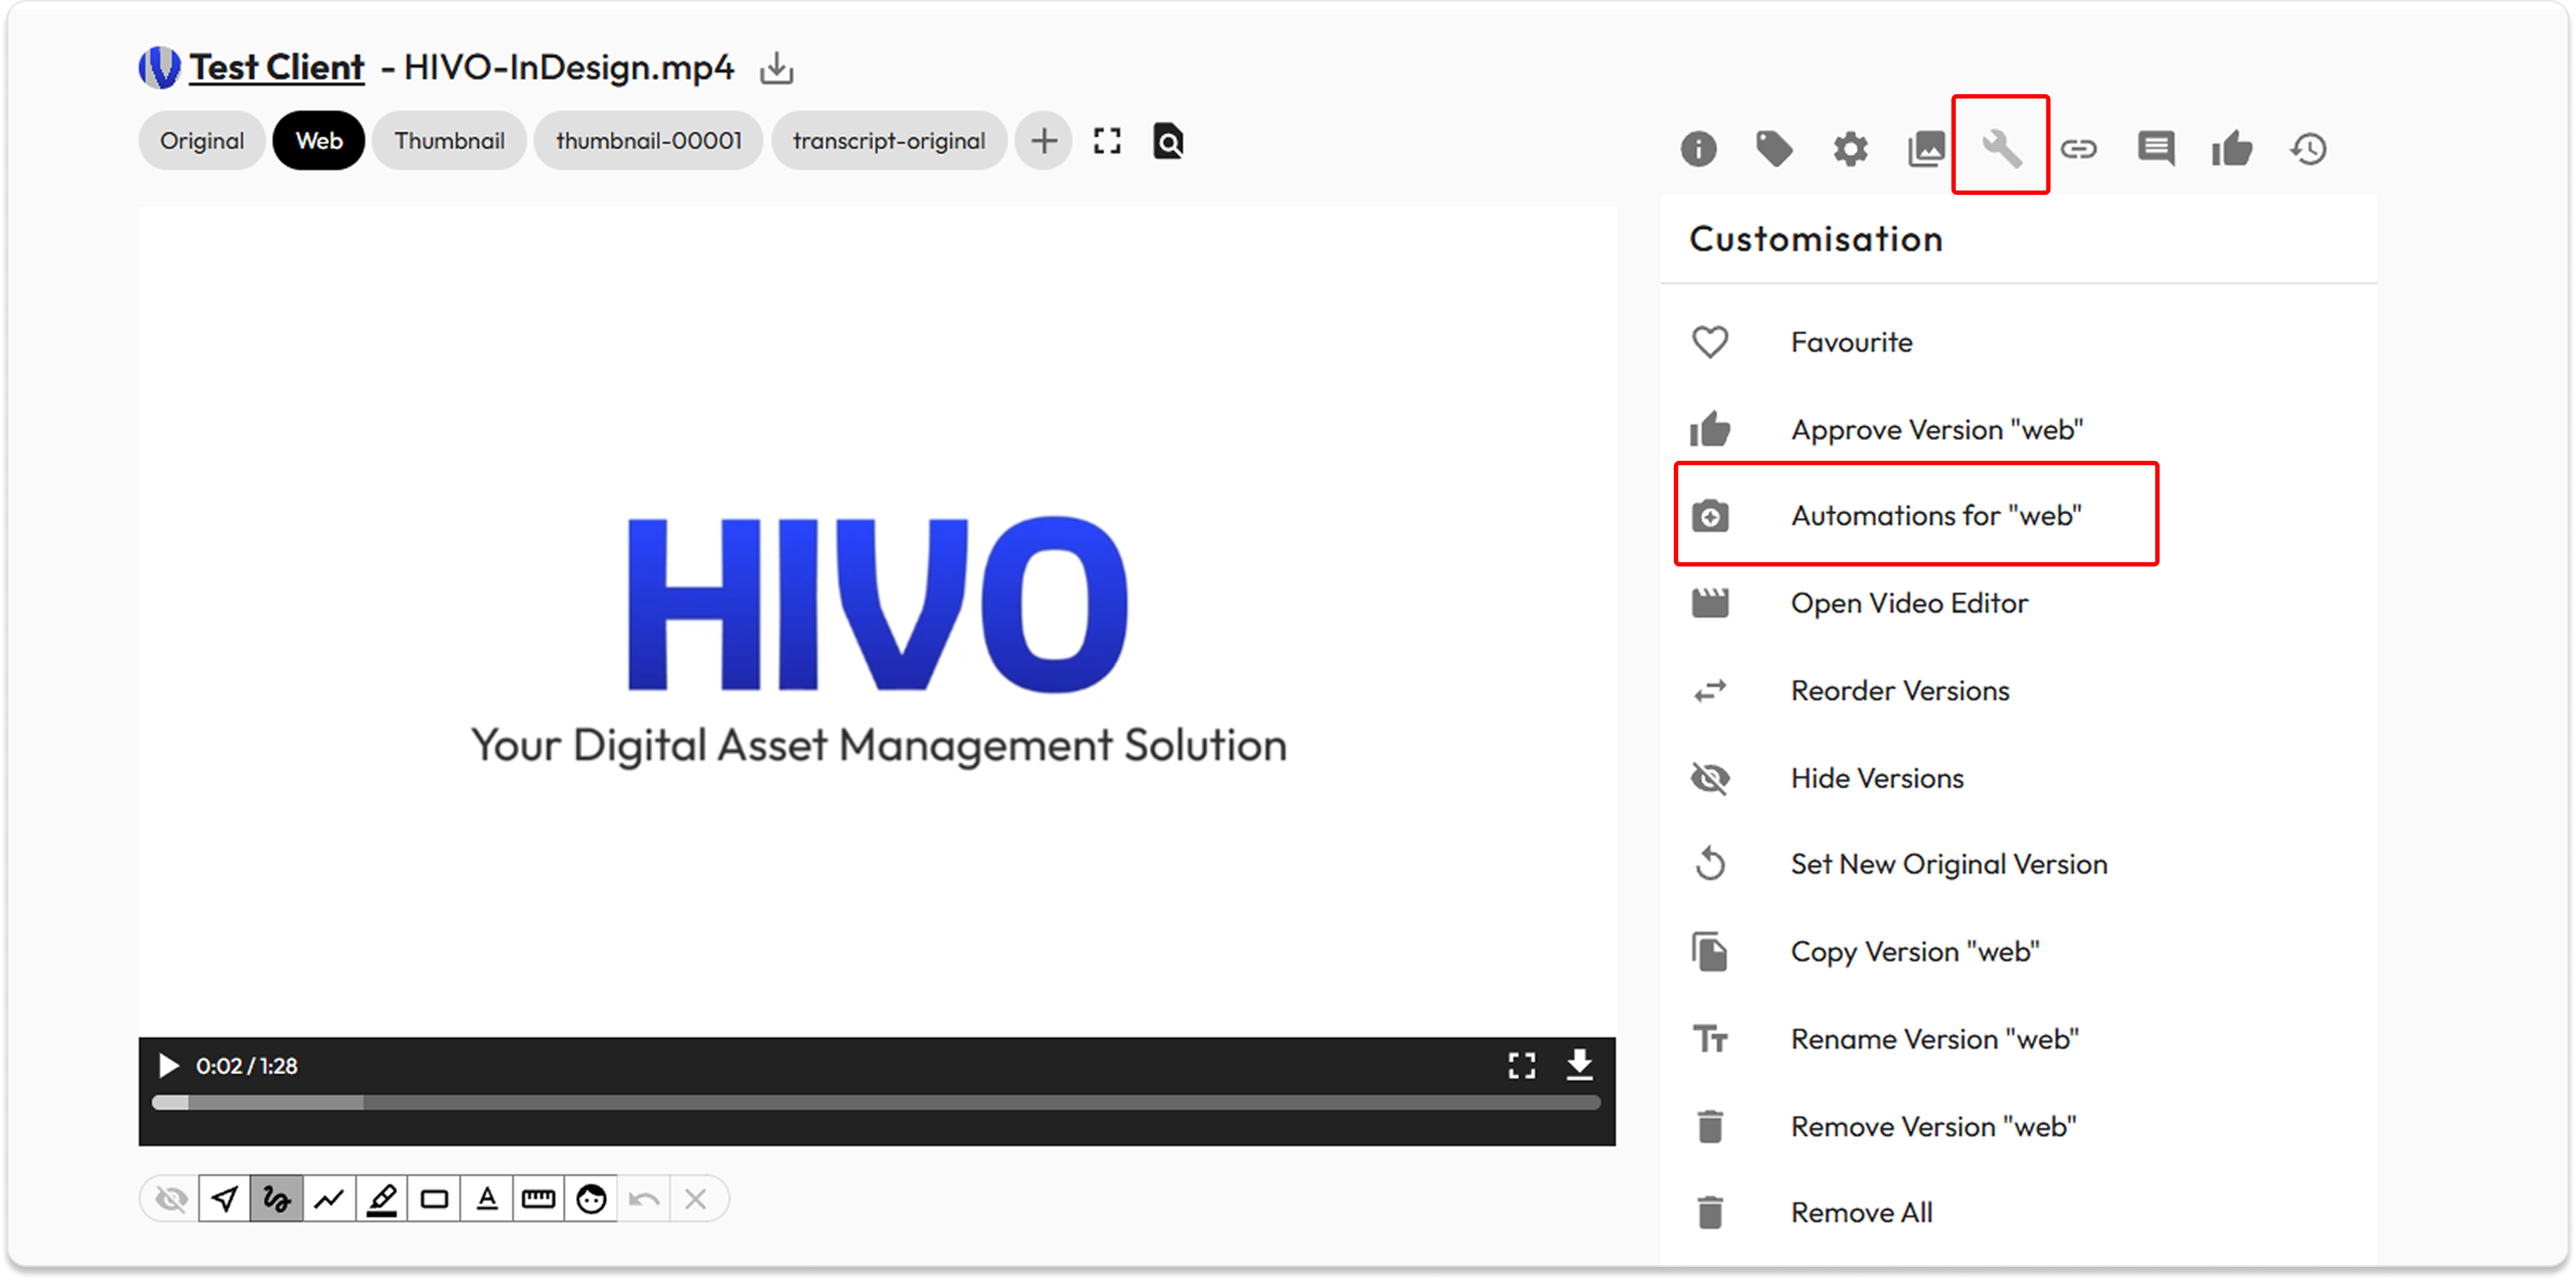Open the comments speech bubble icon
The image size is (2576, 1280).
[2155, 149]
